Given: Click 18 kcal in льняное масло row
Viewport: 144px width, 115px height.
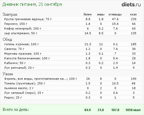Looking at the screenshot, I should (134, 88).
